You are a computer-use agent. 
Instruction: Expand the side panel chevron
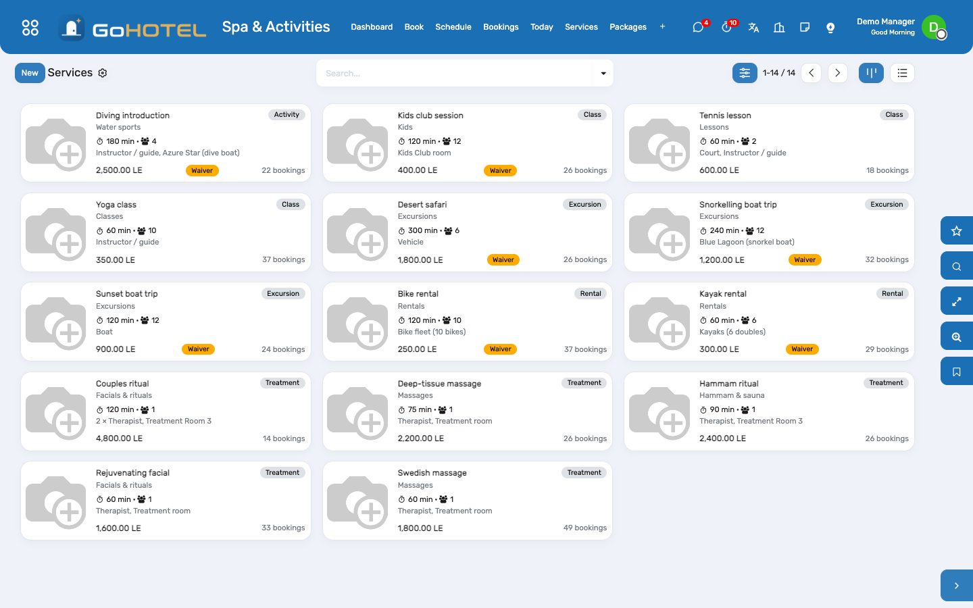point(957,586)
